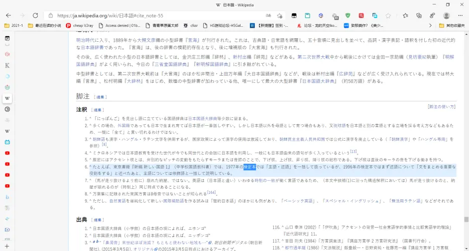Expand the 最近在读的小说 bookmarks folder

(x=44, y=26)
